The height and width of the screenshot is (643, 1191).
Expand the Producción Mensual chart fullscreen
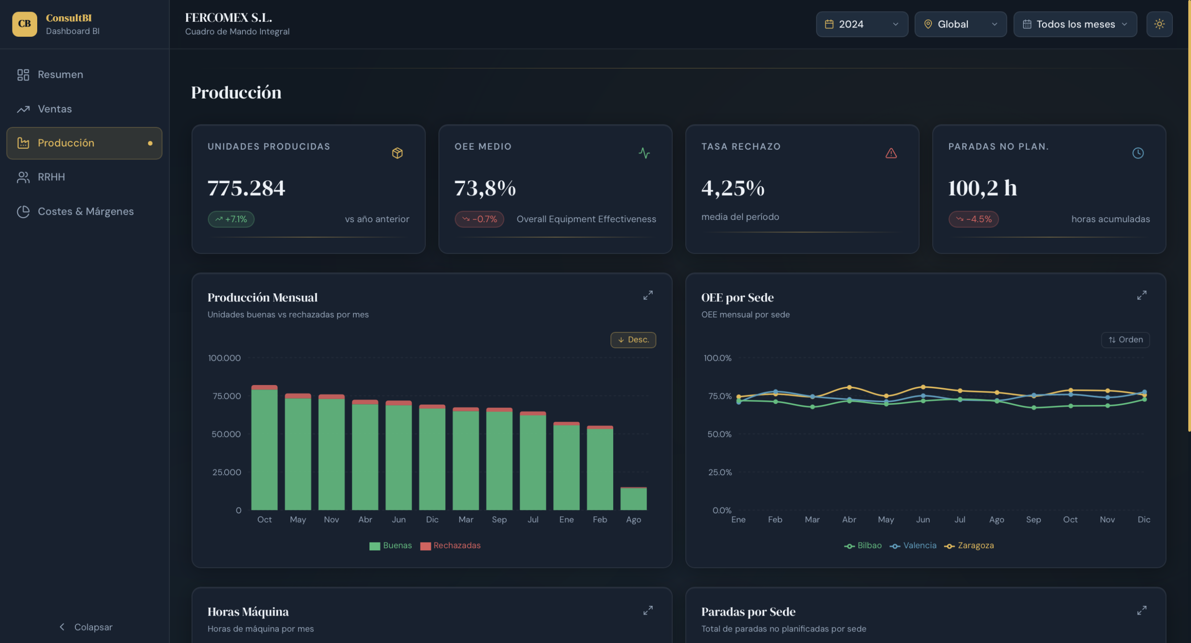(648, 295)
